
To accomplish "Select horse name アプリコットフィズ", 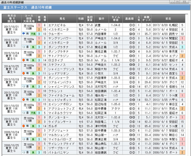I will 61,109.
